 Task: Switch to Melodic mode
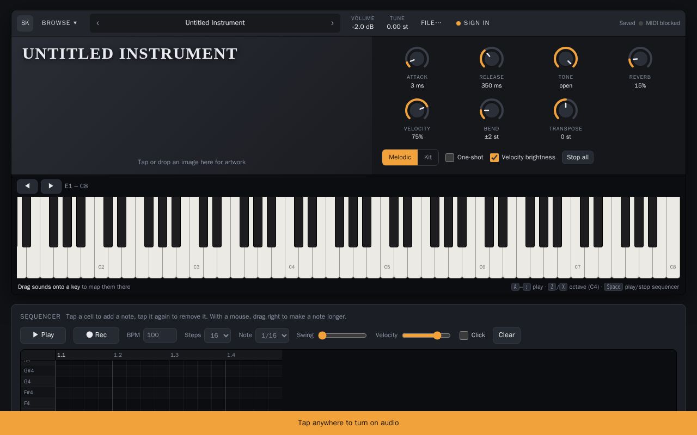pyautogui.click(x=400, y=158)
